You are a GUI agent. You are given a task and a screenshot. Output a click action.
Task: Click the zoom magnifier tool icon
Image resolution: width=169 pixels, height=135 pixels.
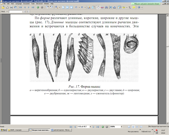pyautogui.click(x=57, y=7)
